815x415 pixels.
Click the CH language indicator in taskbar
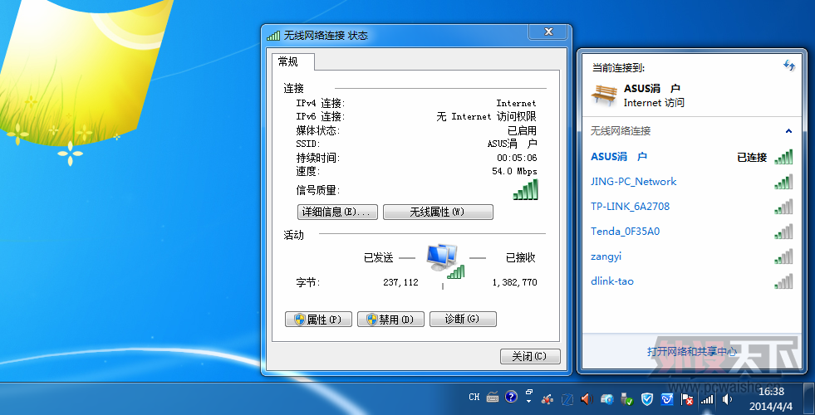[x=474, y=397]
